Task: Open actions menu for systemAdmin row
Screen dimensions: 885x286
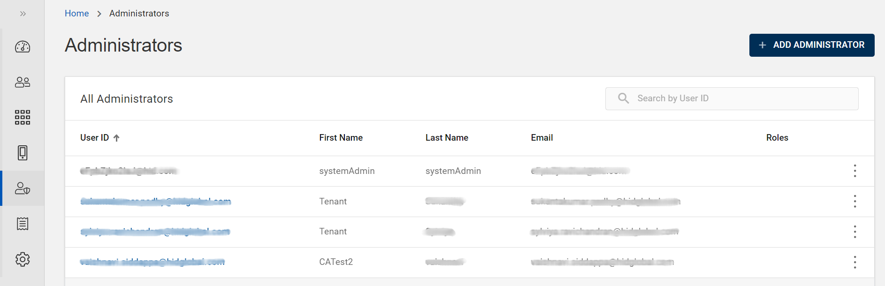Action: pos(854,171)
